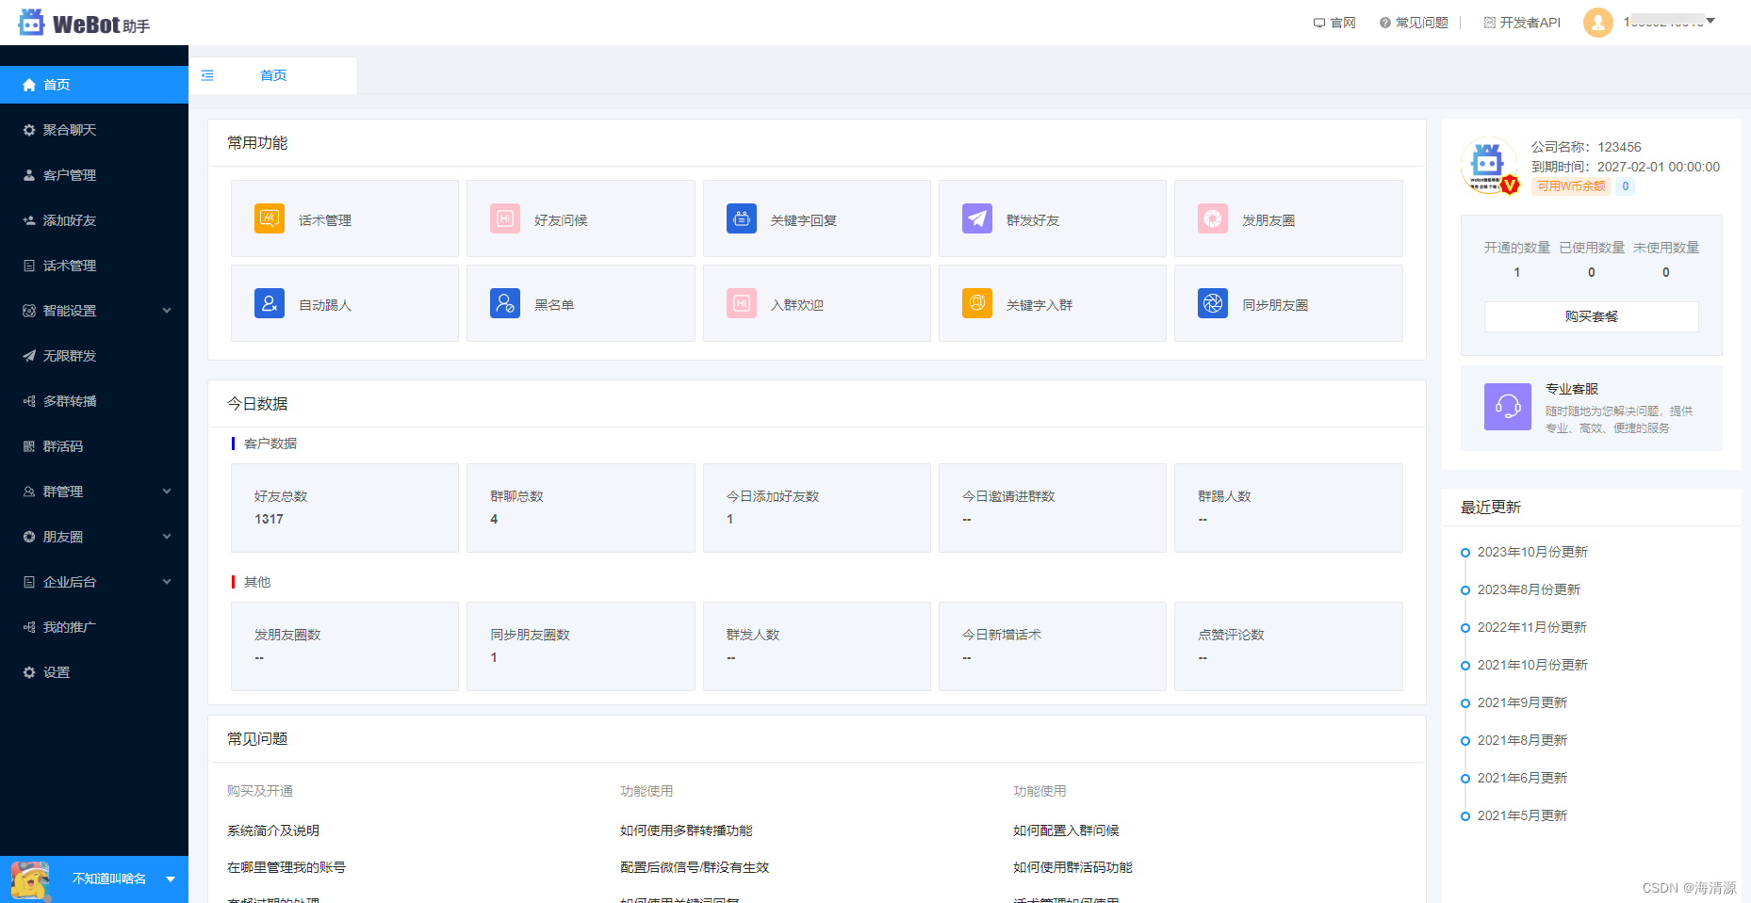1751x903 pixels.
Task: Open 配置后微信号/群没有生效 FAQ
Action: point(695,867)
